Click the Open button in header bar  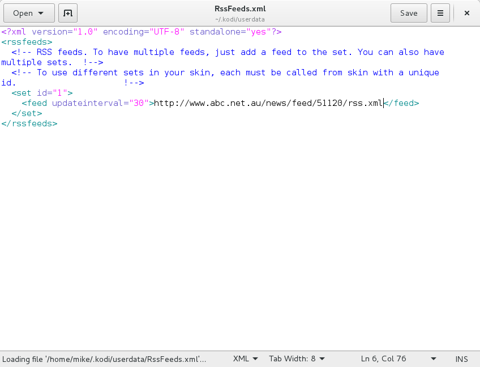click(x=29, y=13)
